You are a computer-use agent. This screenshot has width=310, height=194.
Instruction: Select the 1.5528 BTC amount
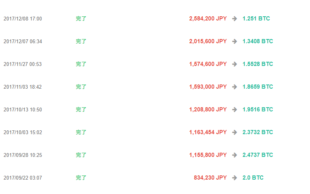coord(258,64)
